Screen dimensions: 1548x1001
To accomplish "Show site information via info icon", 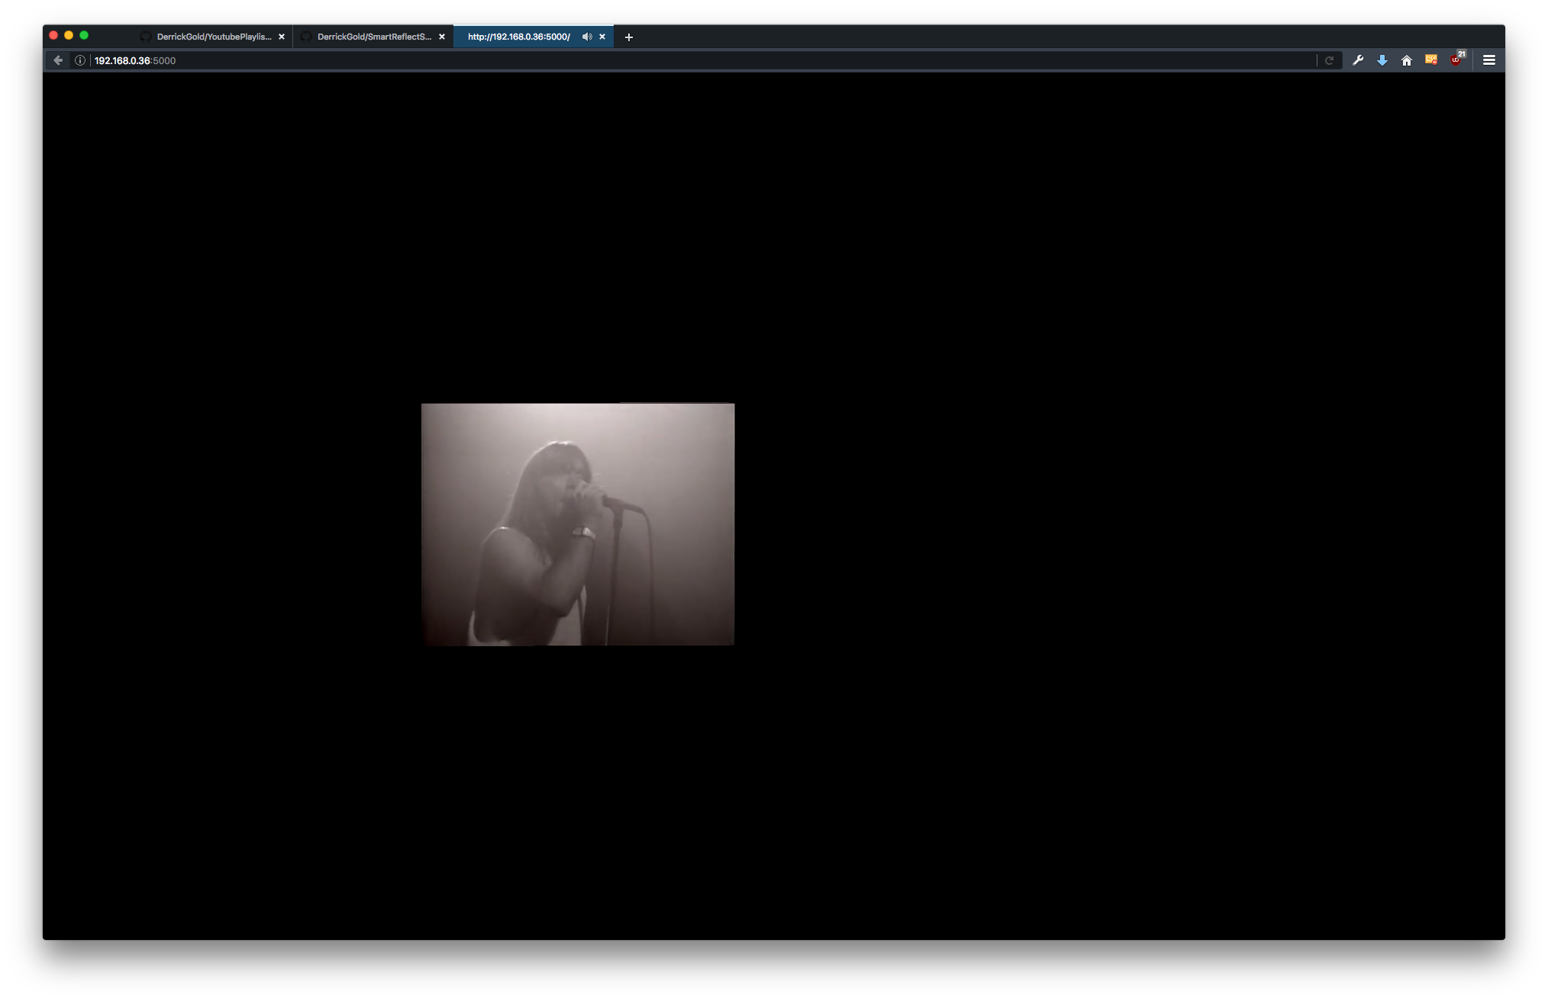I will [x=80, y=60].
